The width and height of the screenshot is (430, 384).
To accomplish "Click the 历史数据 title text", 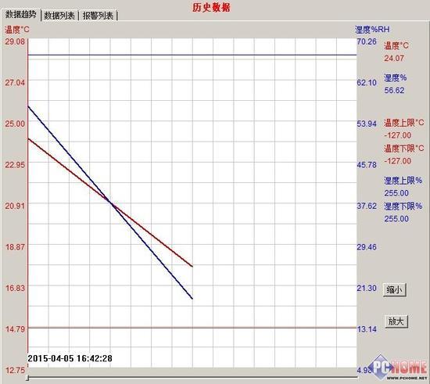I will pyautogui.click(x=211, y=7).
